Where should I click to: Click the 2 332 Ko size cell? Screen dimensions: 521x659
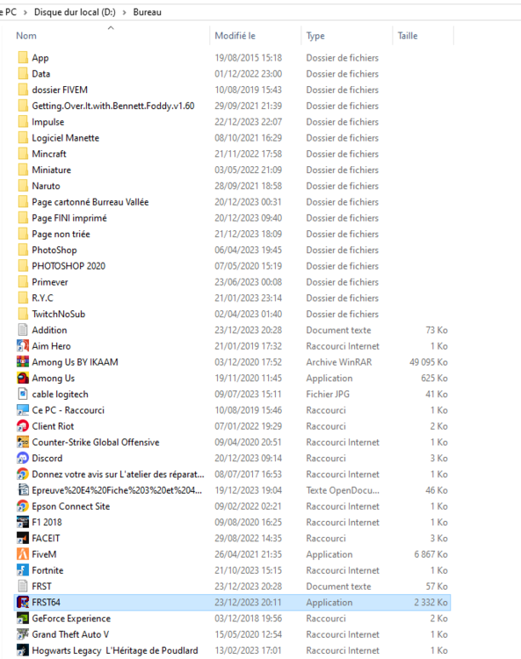[x=431, y=602]
